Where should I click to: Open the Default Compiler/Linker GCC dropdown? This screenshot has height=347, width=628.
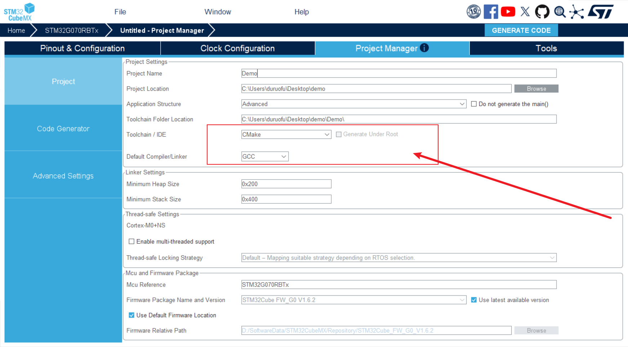pos(265,156)
